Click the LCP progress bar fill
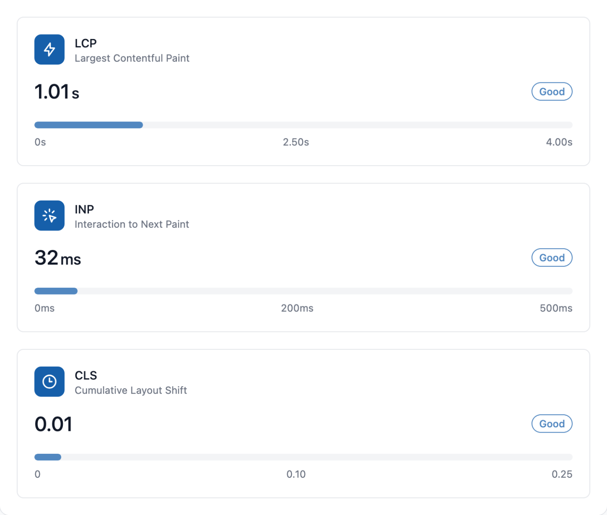The width and height of the screenshot is (607, 515). point(88,125)
